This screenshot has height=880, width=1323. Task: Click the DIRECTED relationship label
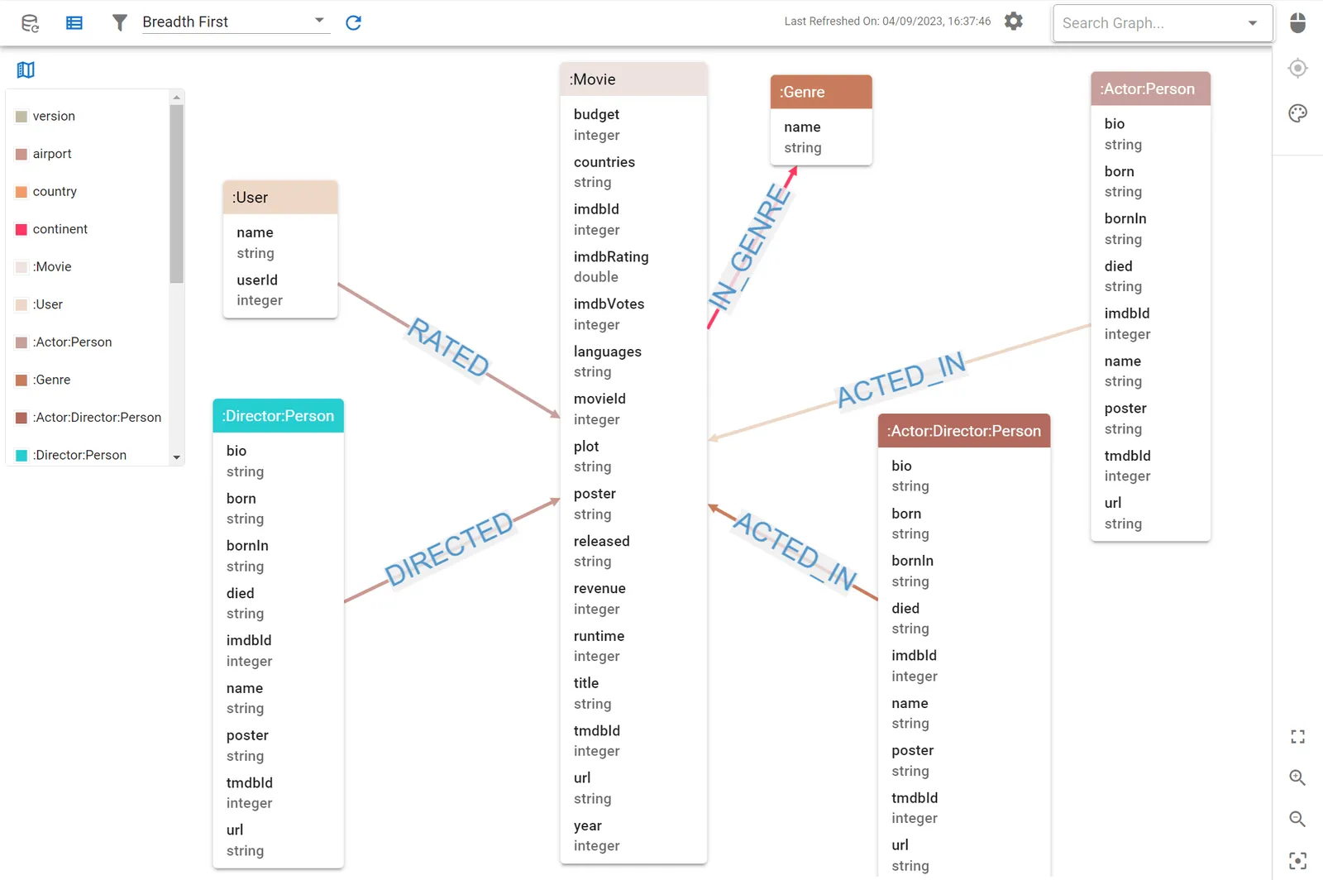[449, 548]
